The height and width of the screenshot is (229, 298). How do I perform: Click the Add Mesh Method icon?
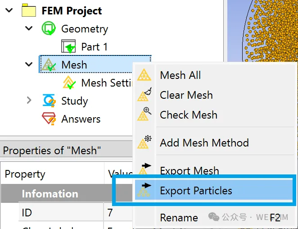pos(144,142)
